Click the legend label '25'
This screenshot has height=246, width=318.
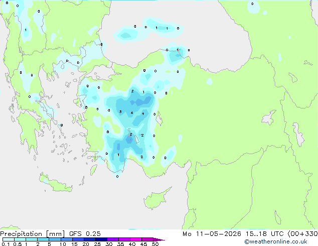tap(97, 244)
